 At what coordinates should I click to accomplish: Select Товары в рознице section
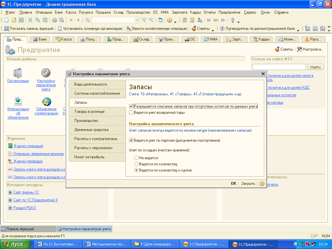[97, 112]
